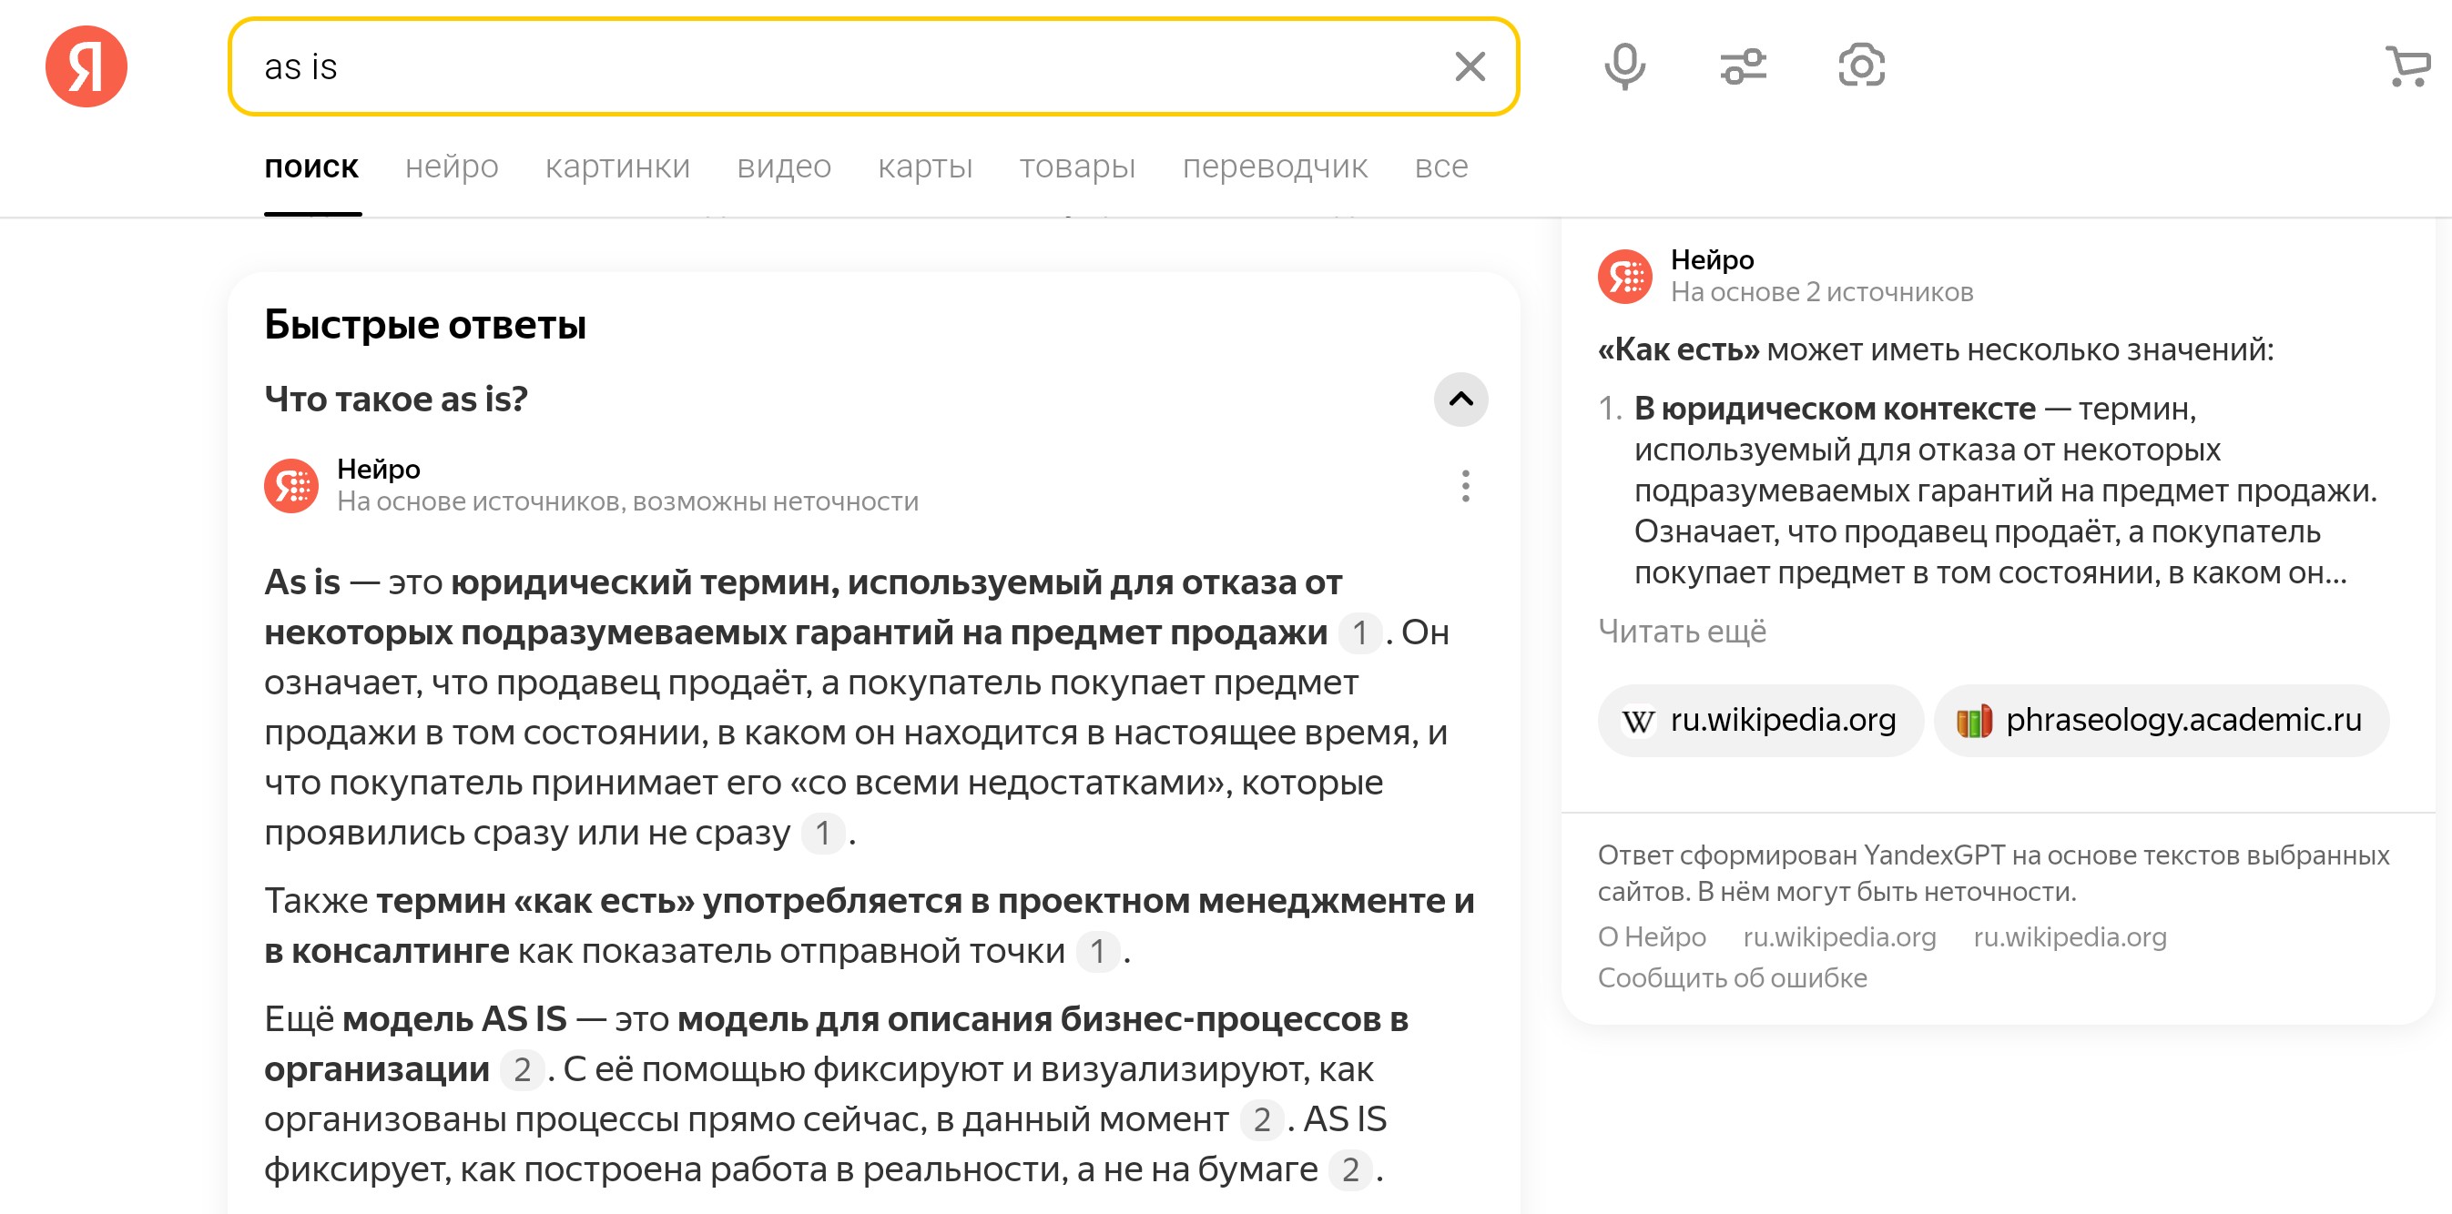Collapse the «Что такое as is?» answer
2452x1214 pixels.
pyautogui.click(x=1460, y=400)
